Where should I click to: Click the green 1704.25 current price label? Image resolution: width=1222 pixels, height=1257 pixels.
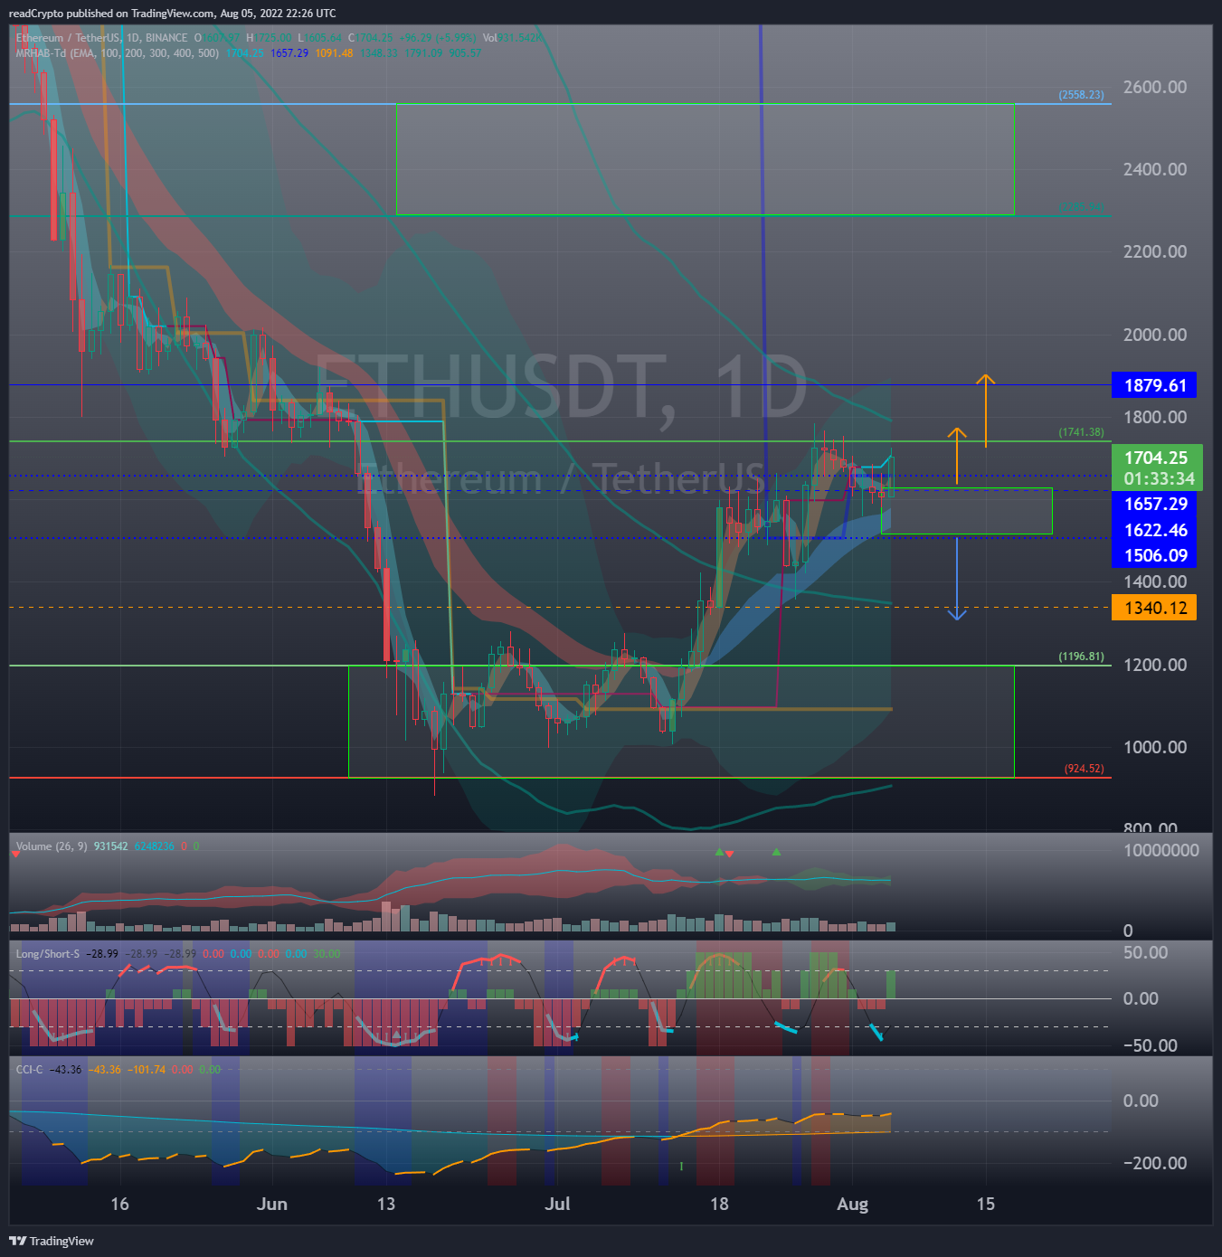(1156, 458)
